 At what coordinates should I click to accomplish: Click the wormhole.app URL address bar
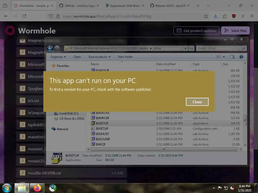(107, 16)
